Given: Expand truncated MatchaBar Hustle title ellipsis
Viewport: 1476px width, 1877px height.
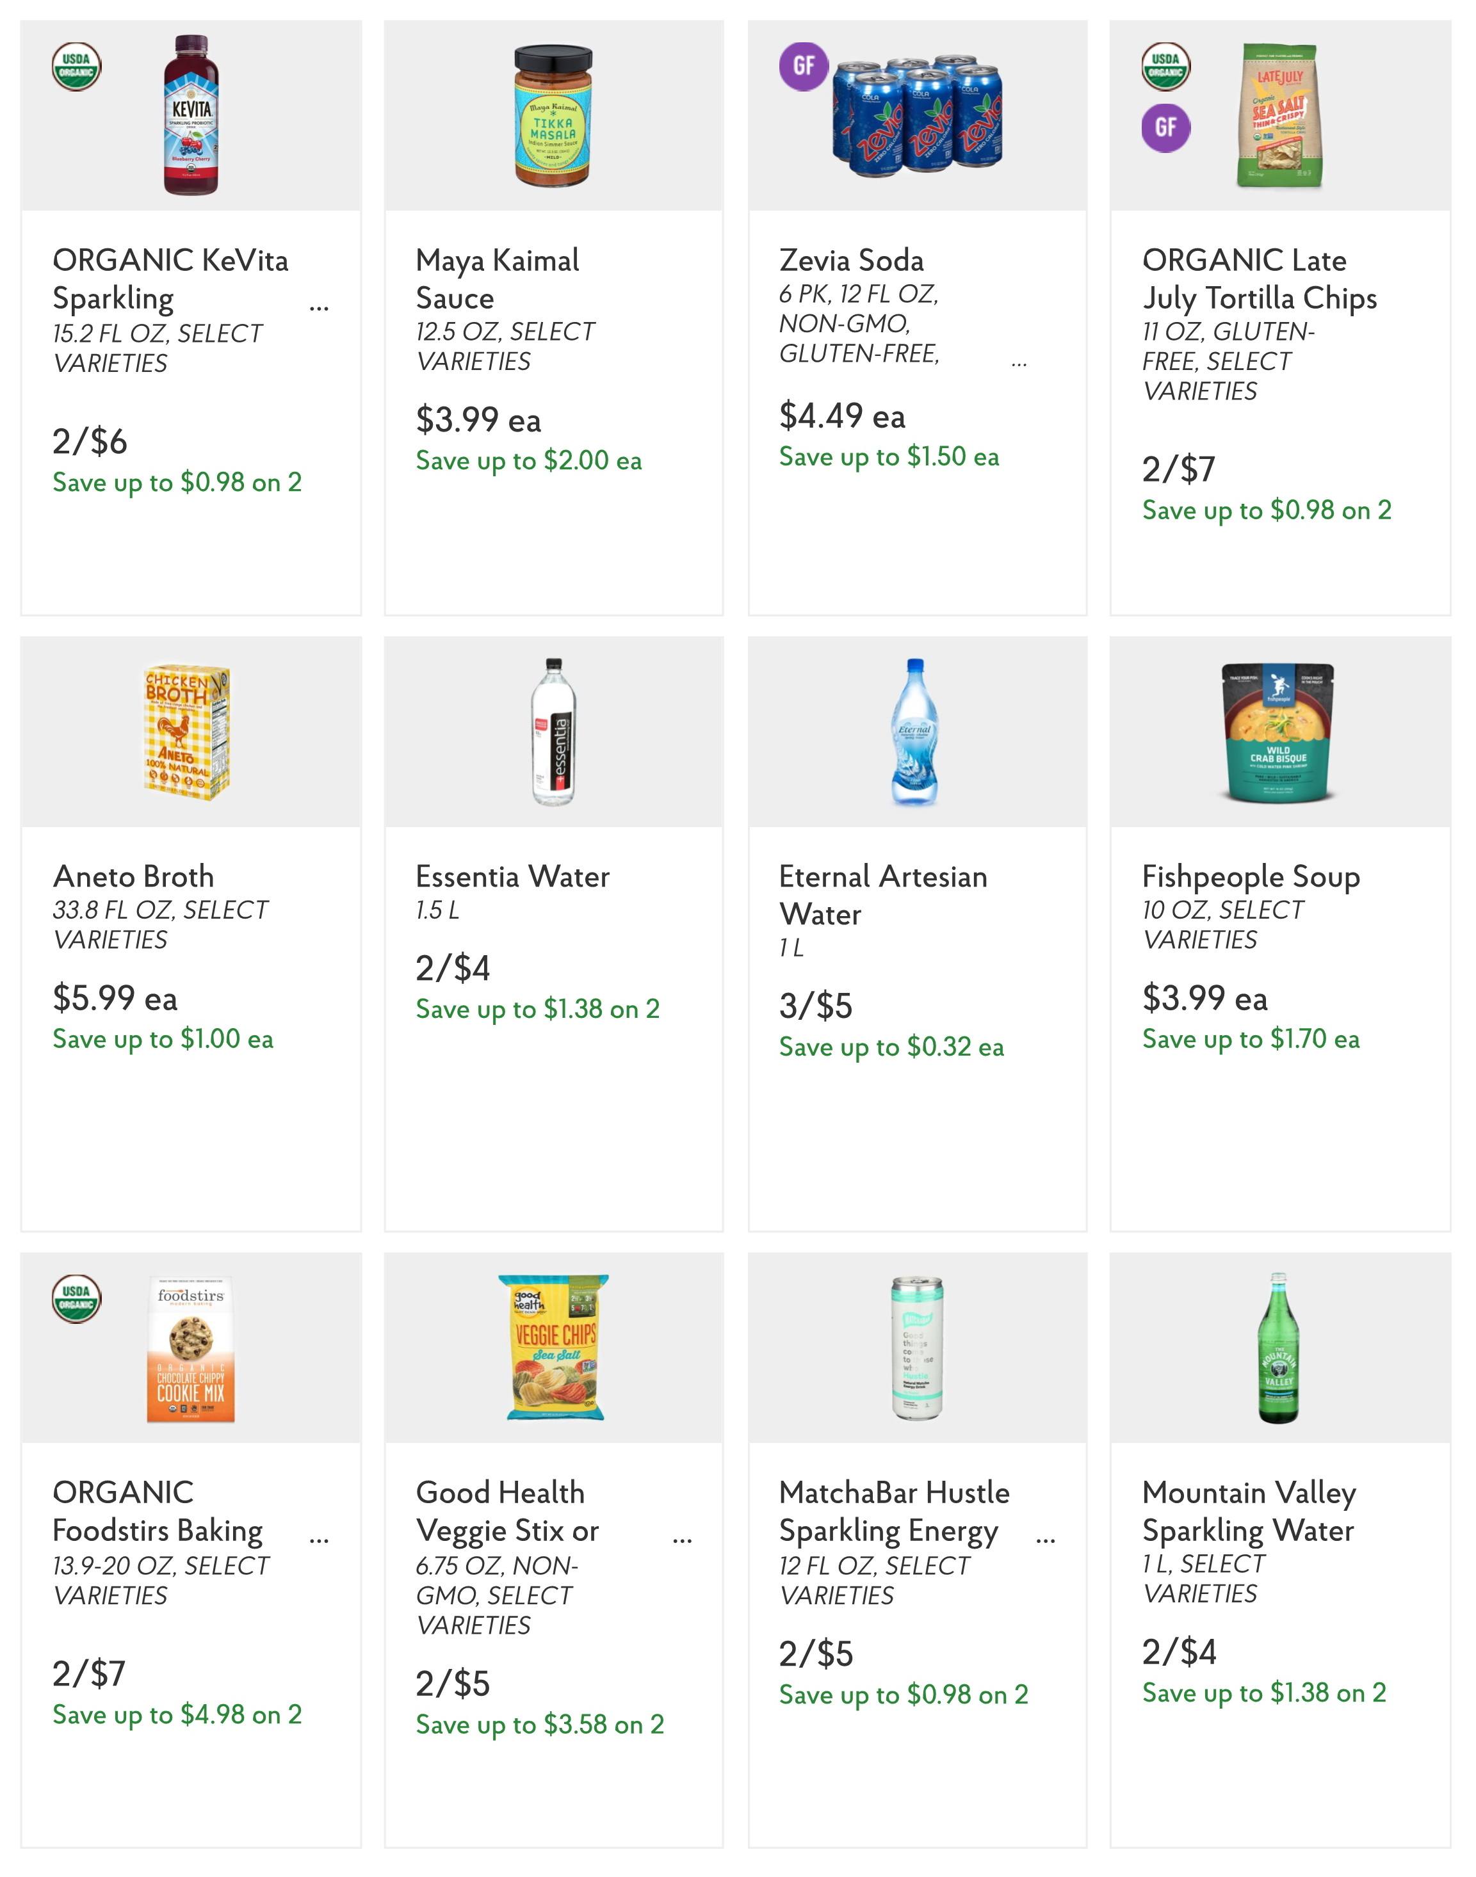Looking at the screenshot, I should point(1046,1538).
